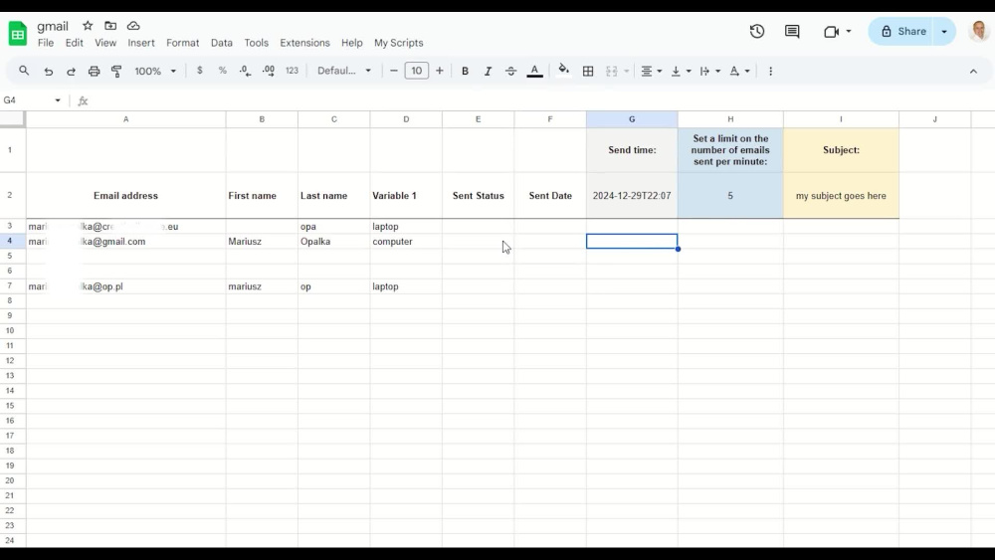Open text wrapping dropdown

[x=710, y=71]
